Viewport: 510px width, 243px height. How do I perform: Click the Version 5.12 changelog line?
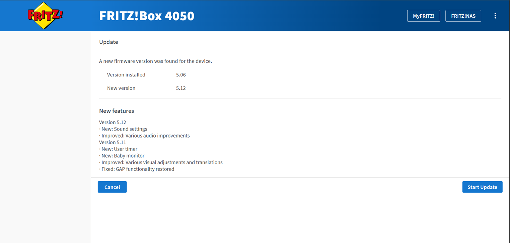(113, 122)
